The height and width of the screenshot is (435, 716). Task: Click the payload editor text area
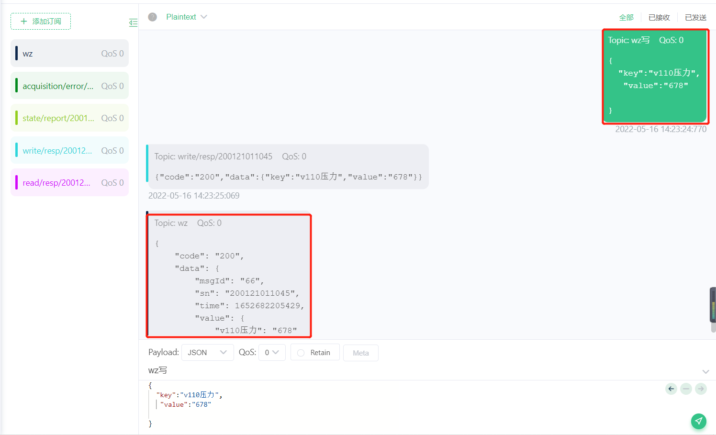402,404
